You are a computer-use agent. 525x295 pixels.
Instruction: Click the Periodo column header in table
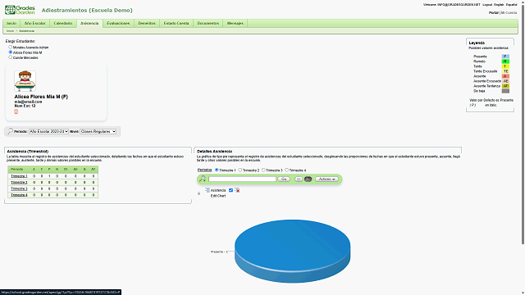pyautogui.click(x=16, y=170)
